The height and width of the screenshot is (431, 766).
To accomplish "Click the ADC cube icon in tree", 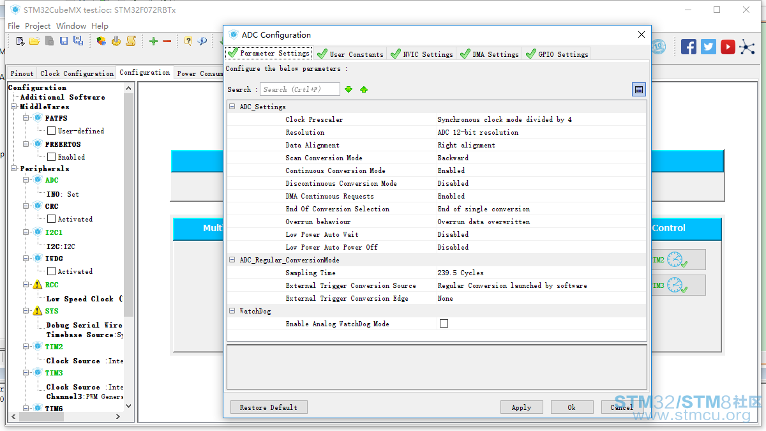I will [x=38, y=180].
